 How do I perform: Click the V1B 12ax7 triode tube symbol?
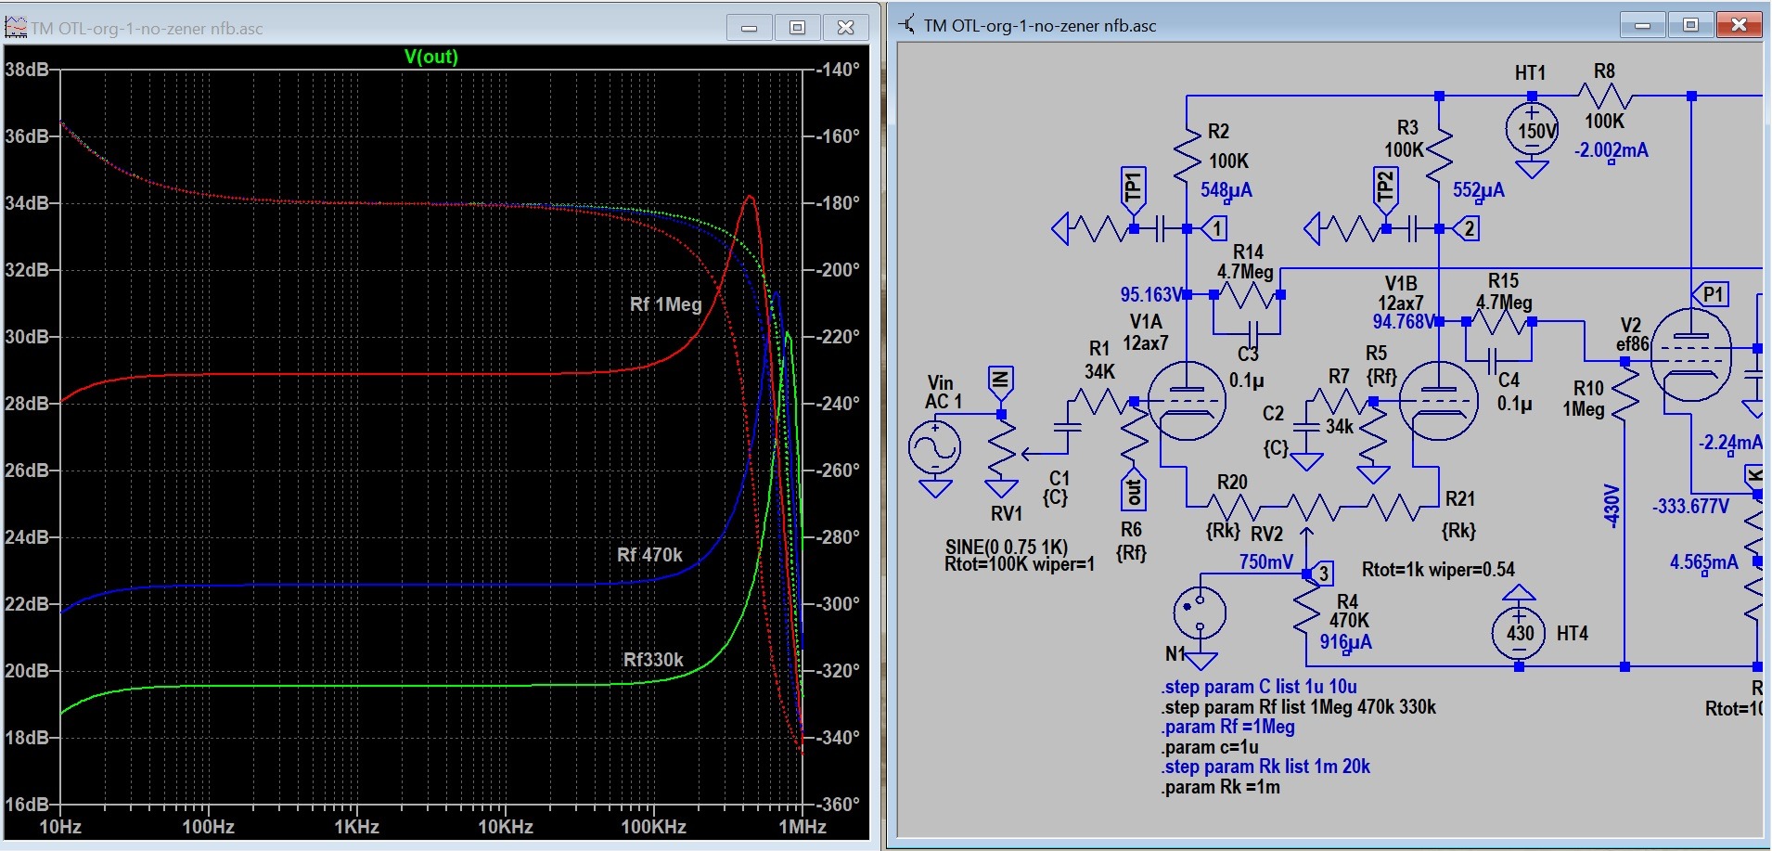[1439, 401]
